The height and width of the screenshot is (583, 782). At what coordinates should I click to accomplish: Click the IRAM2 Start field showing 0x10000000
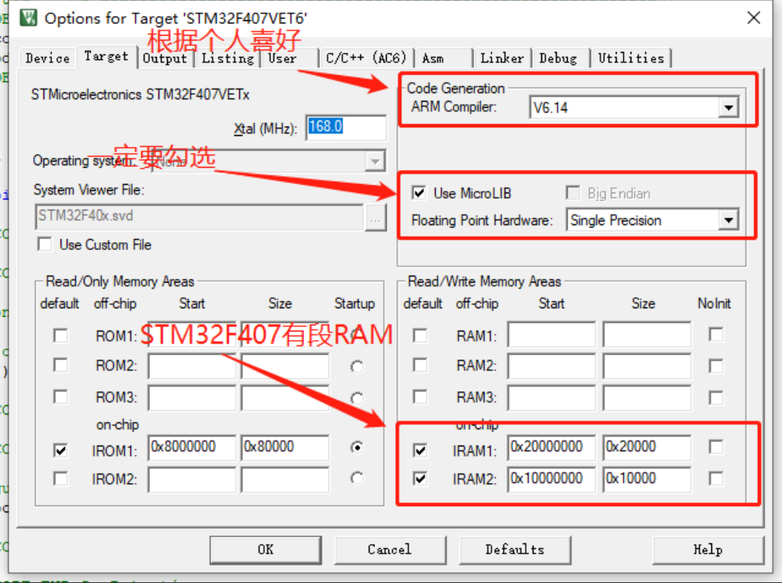551,479
